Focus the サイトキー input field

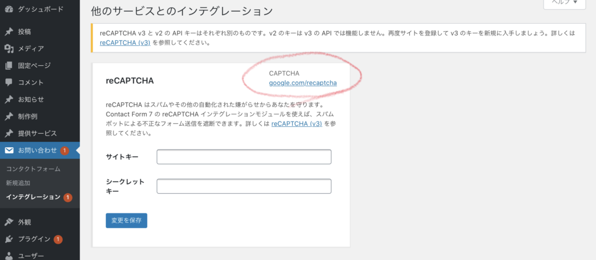(x=244, y=156)
